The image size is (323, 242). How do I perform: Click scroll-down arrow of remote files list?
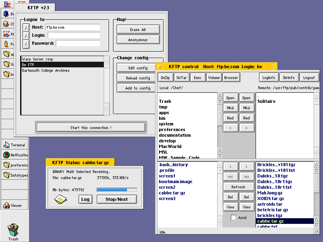317,225
